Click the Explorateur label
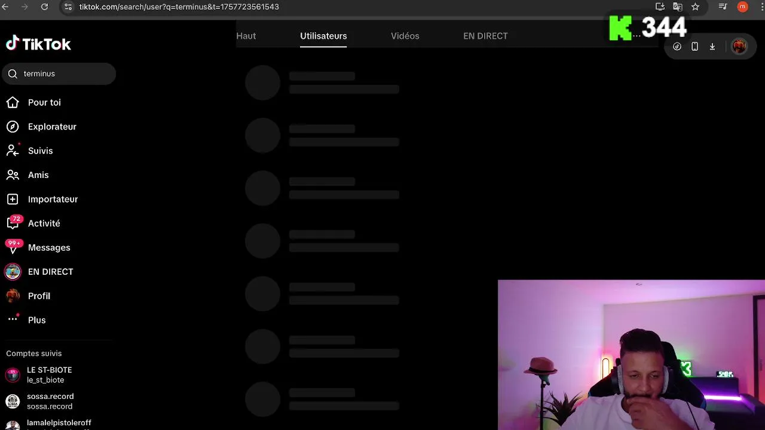Screen dimensions: 765x430 point(52,127)
